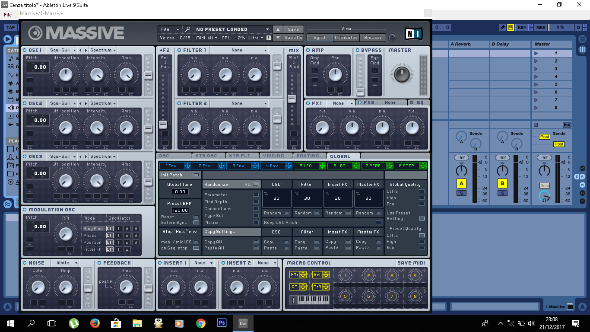Image resolution: width=590 pixels, height=332 pixels.
Task: Switch to the KTR OSC tab
Action: pos(208,156)
